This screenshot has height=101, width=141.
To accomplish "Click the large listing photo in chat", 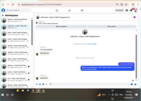I will [x=85, y=32].
